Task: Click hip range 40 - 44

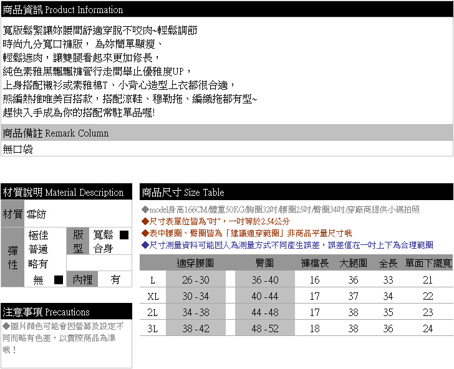Action: tap(265, 296)
